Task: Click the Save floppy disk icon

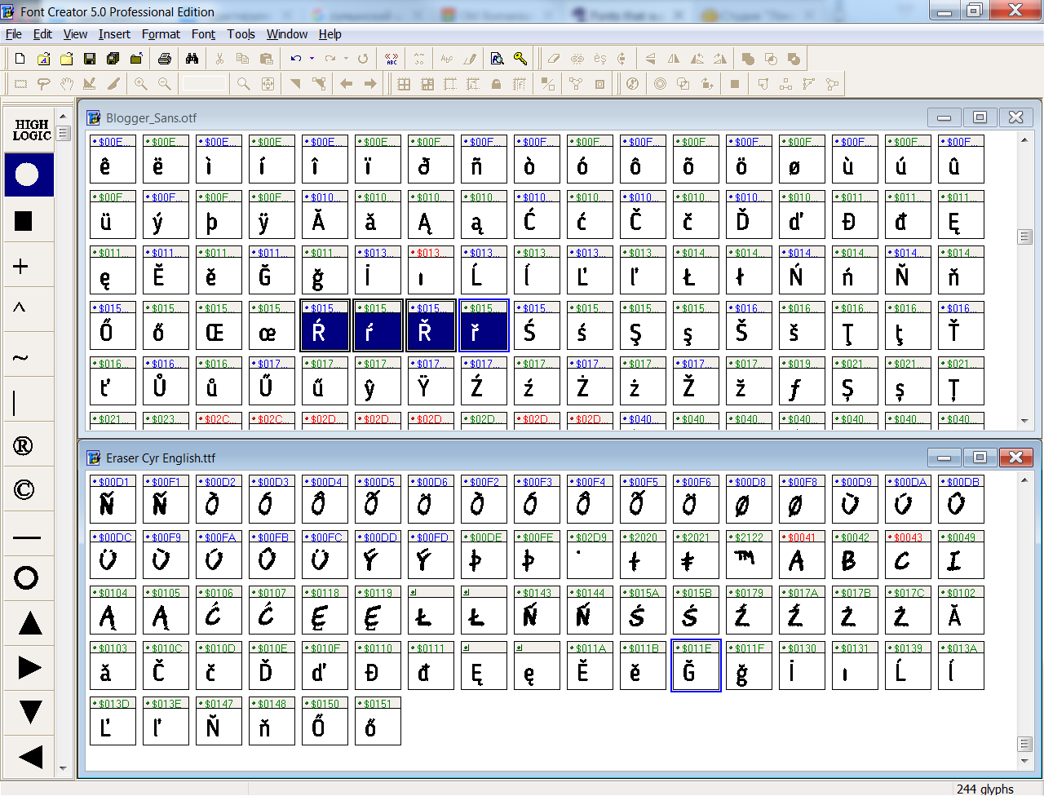Action: pos(90,59)
